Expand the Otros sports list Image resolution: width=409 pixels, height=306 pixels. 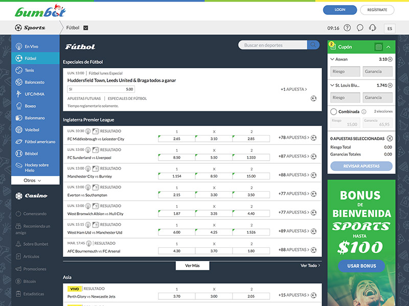tap(35, 181)
